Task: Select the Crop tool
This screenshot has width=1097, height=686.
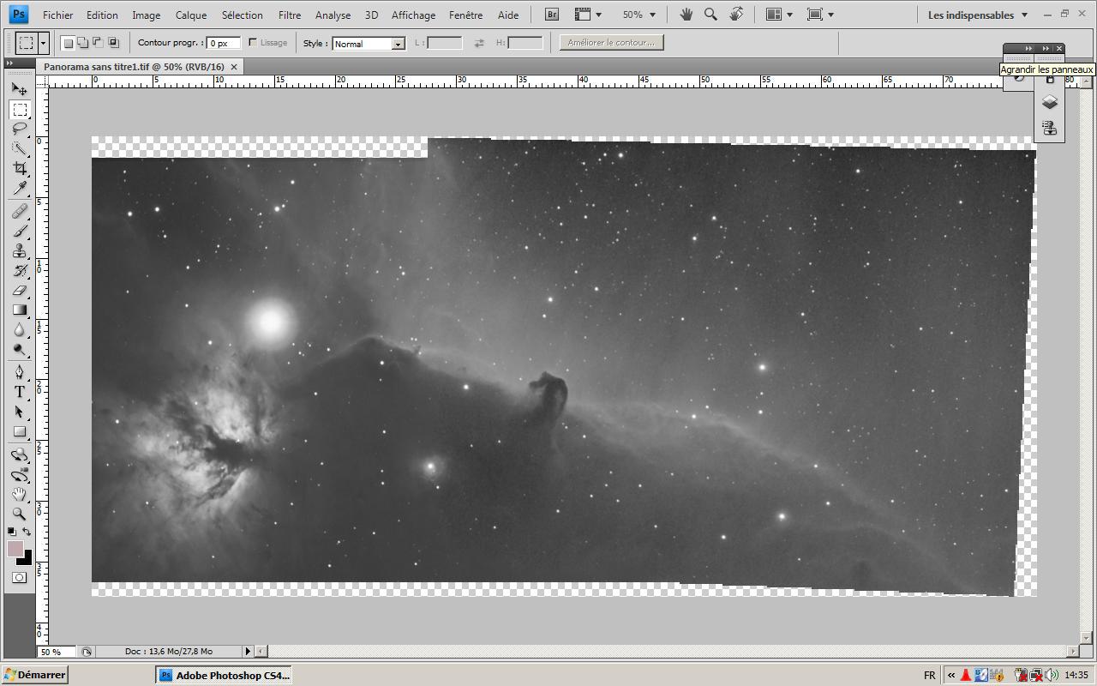Action: click(19, 169)
